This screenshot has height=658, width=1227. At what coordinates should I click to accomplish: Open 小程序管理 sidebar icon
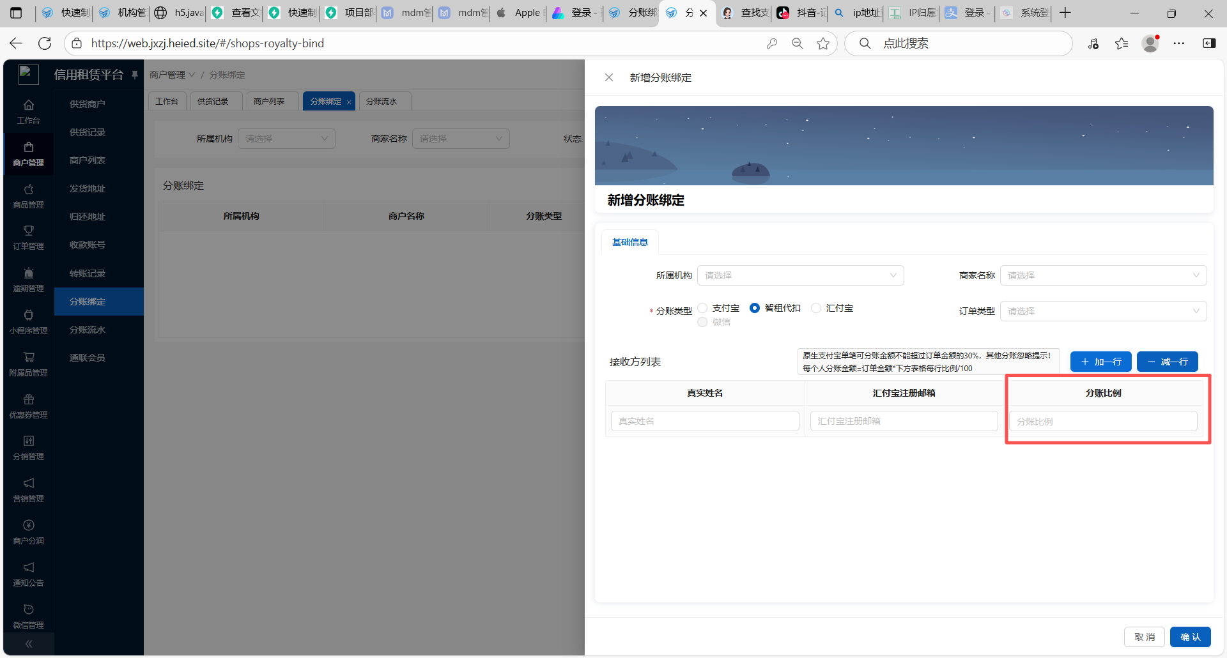pos(29,316)
